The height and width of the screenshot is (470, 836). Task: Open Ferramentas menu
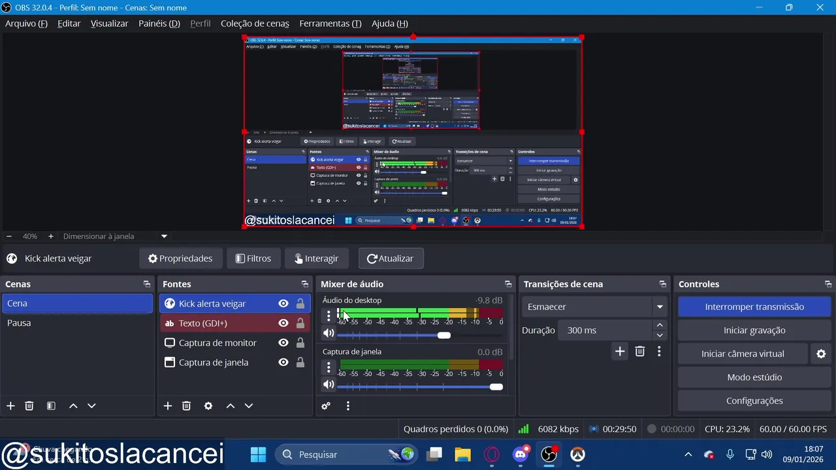(330, 23)
